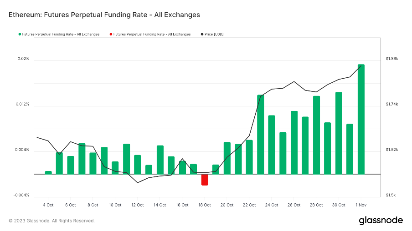This screenshot has height=231, width=412.
Task: Click the red legend dot for funding rate
Action: pyautogui.click(x=110, y=34)
